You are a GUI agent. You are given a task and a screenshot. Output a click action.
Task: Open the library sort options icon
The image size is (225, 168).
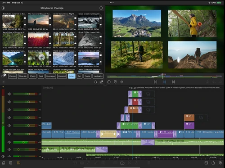point(101,82)
